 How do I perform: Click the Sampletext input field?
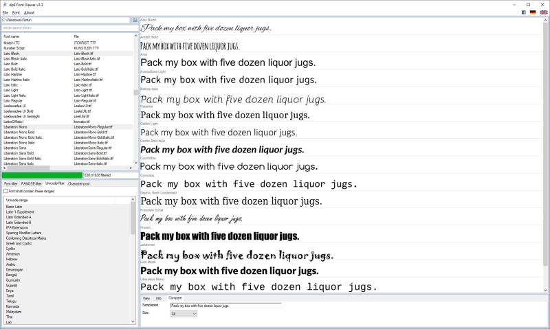pyautogui.click(x=225, y=306)
